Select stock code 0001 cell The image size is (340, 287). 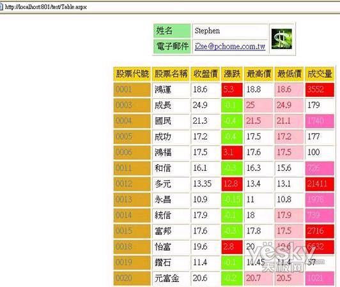(x=132, y=89)
